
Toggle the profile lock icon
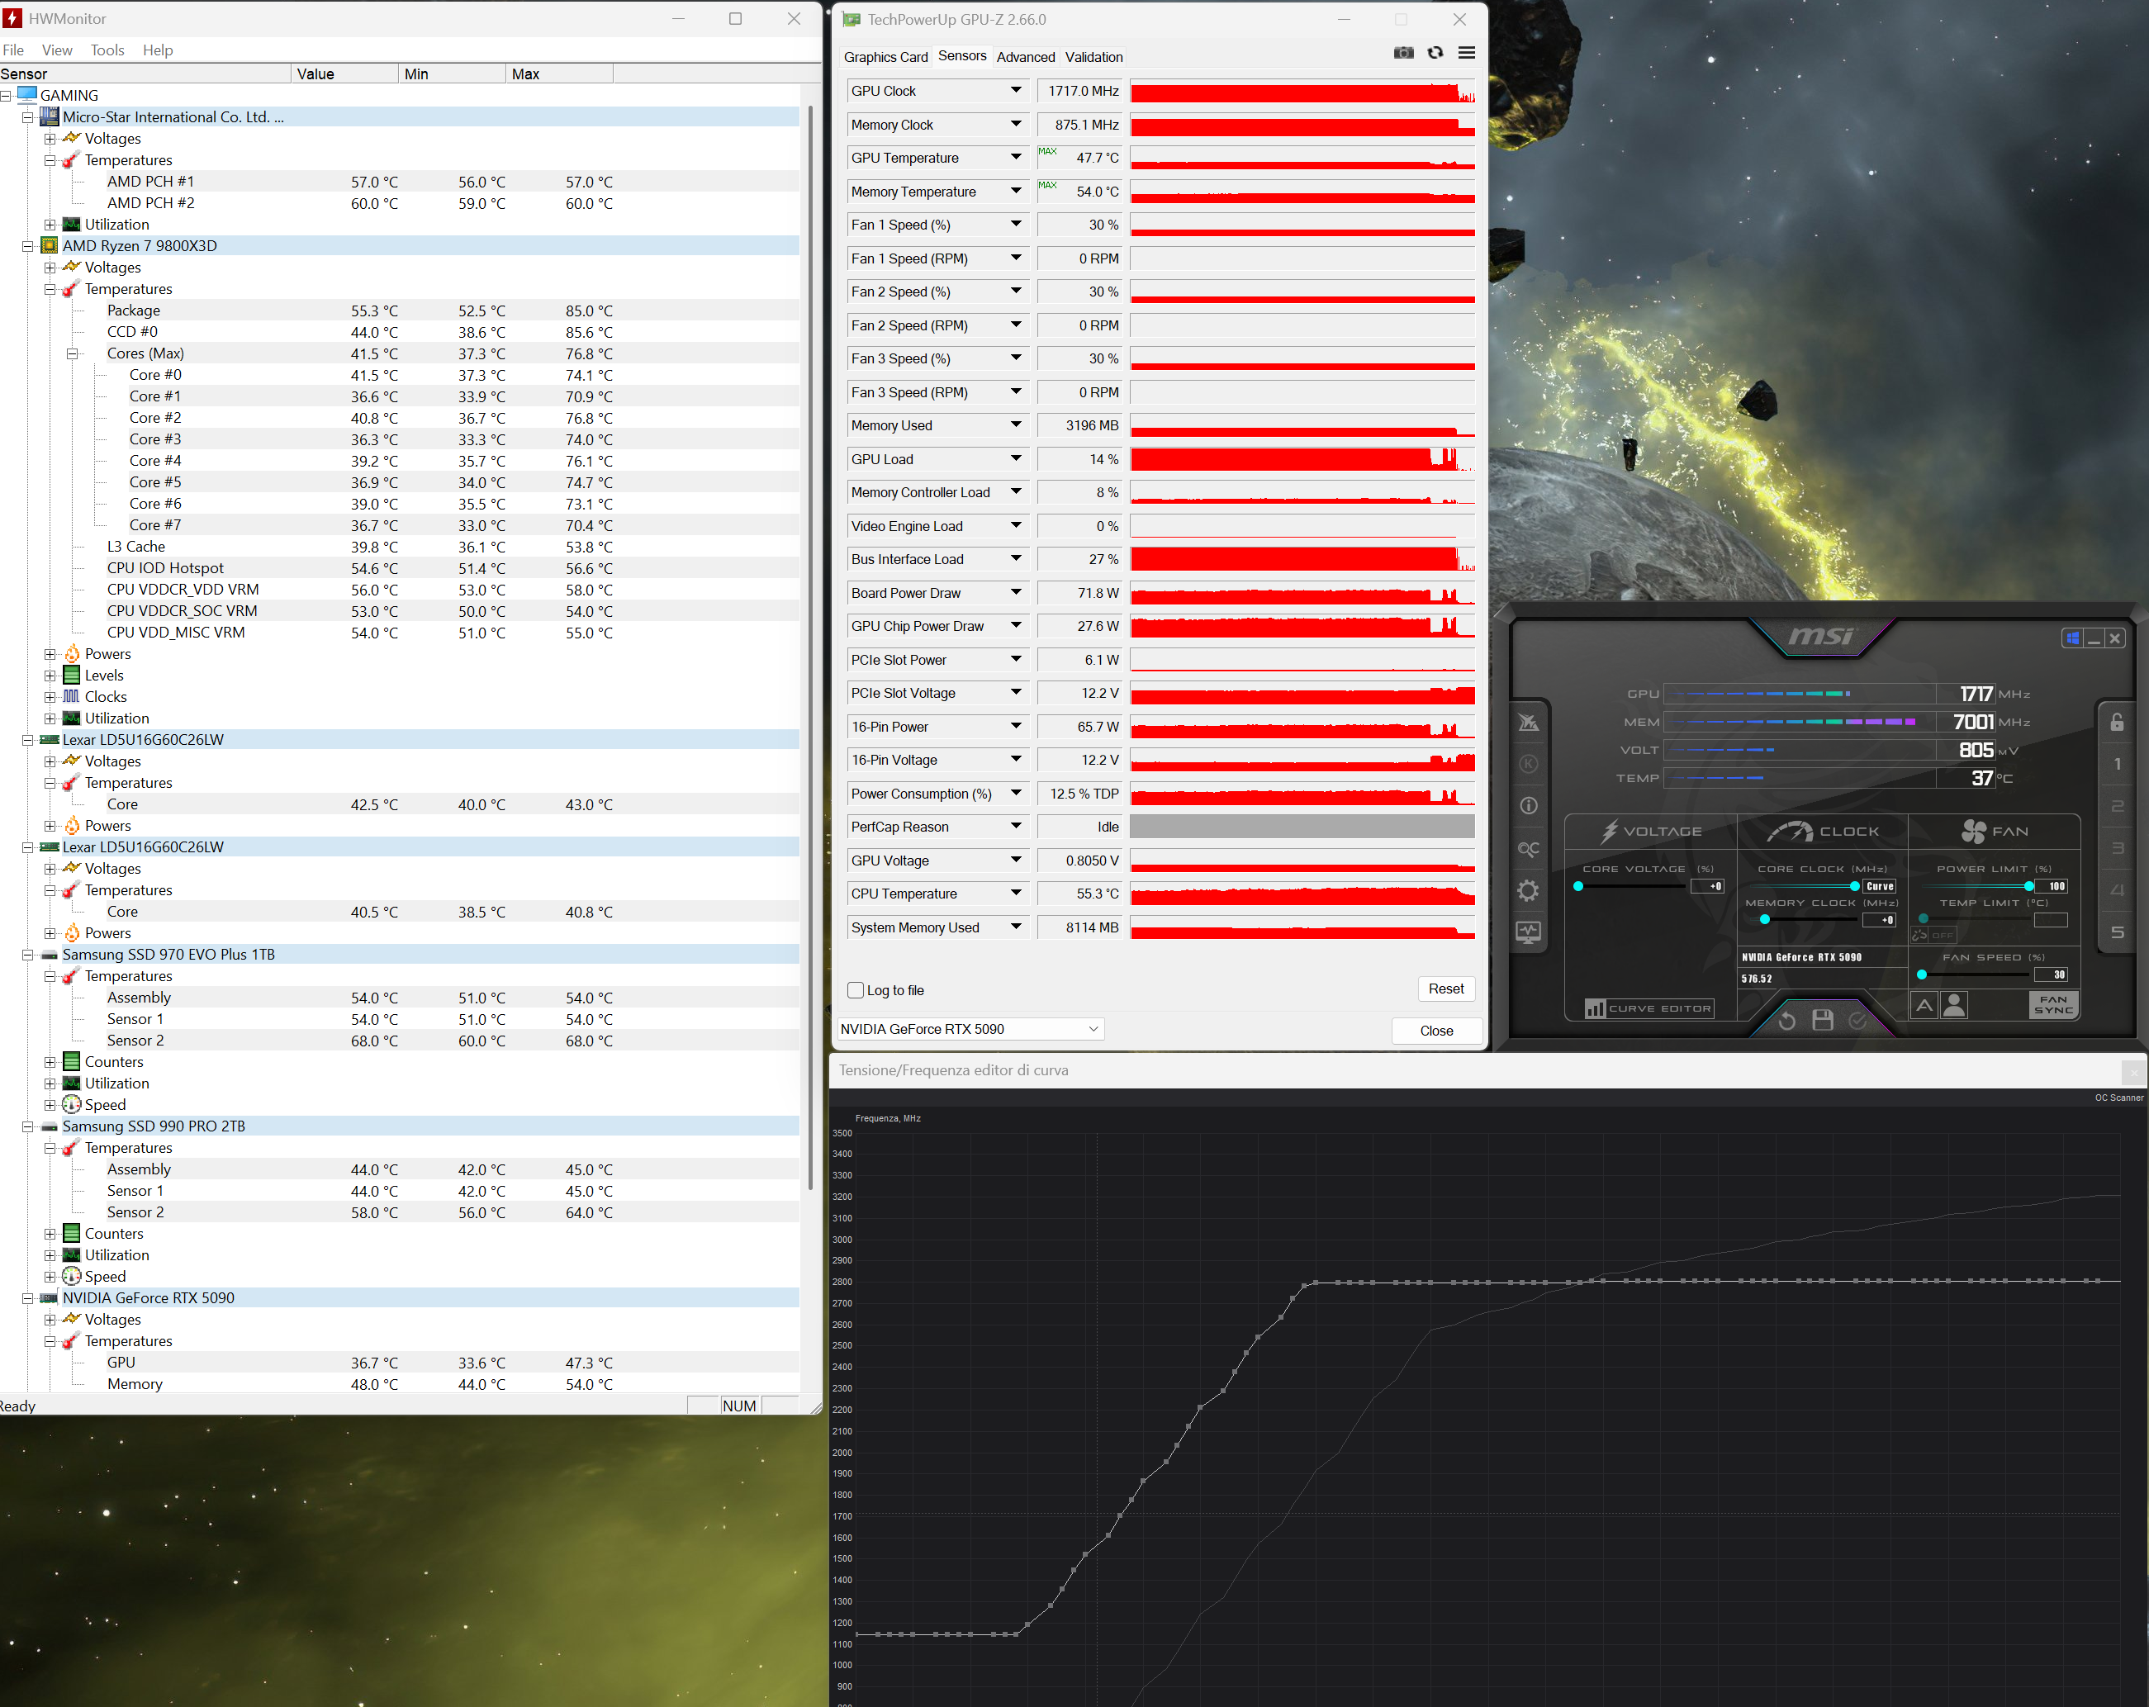click(x=2117, y=722)
